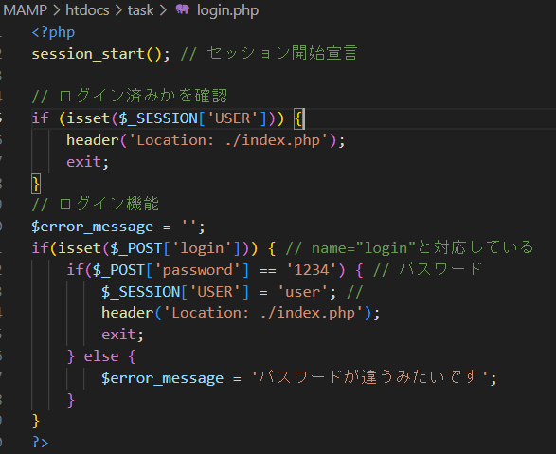Expand the chevron after MAMP
The width and height of the screenshot is (556, 454).
click(57, 10)
